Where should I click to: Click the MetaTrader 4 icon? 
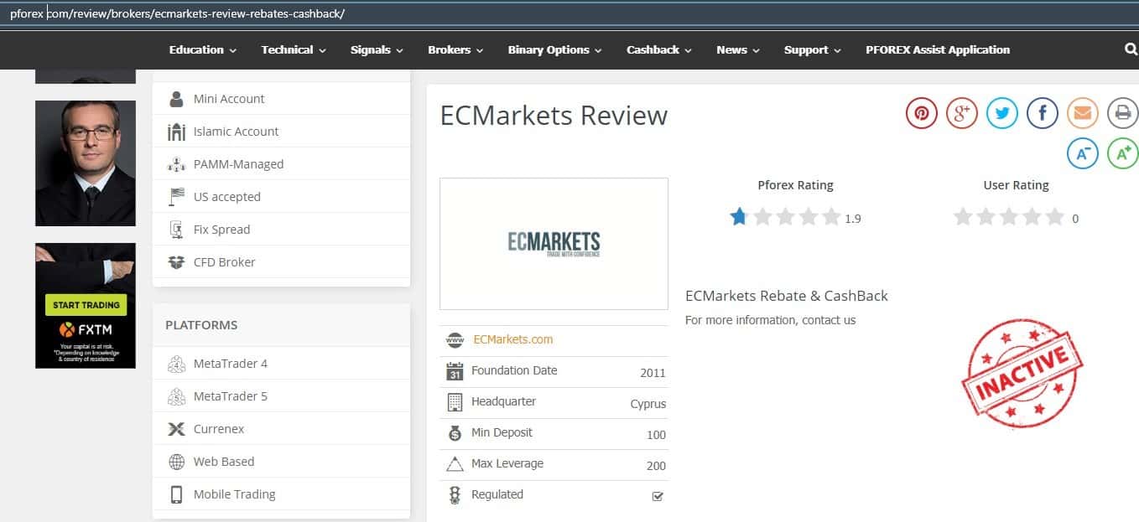(x=176, y=364)
